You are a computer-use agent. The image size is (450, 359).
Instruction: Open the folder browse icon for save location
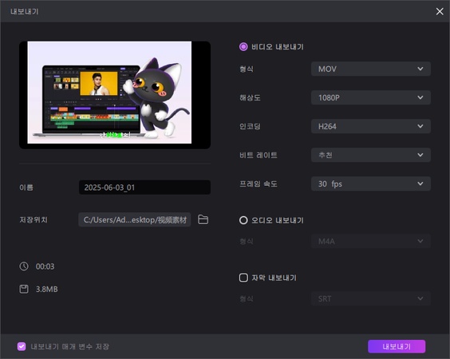coord(203,219)
